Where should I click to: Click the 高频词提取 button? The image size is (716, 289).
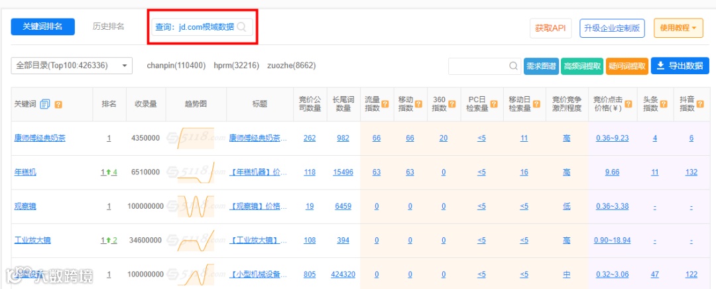pos(582,66)
